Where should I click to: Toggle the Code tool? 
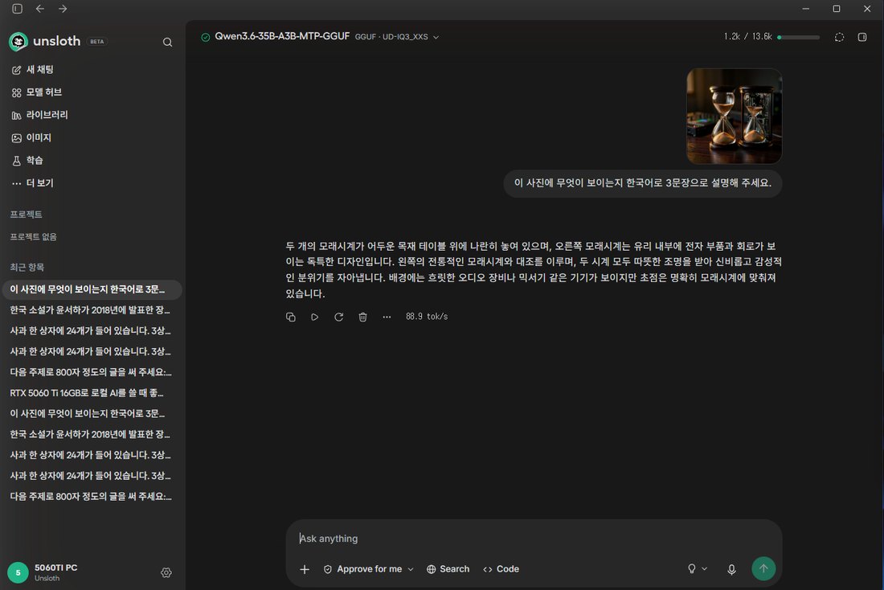501,569
